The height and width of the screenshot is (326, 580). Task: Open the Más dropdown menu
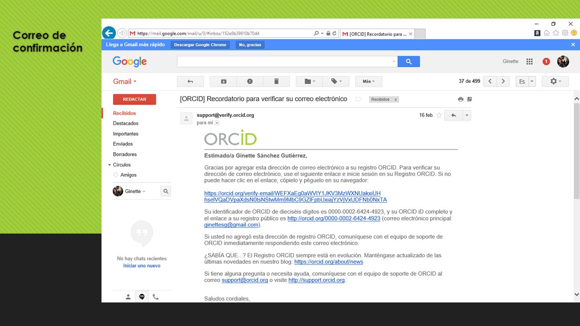click(x=369, y=81)
